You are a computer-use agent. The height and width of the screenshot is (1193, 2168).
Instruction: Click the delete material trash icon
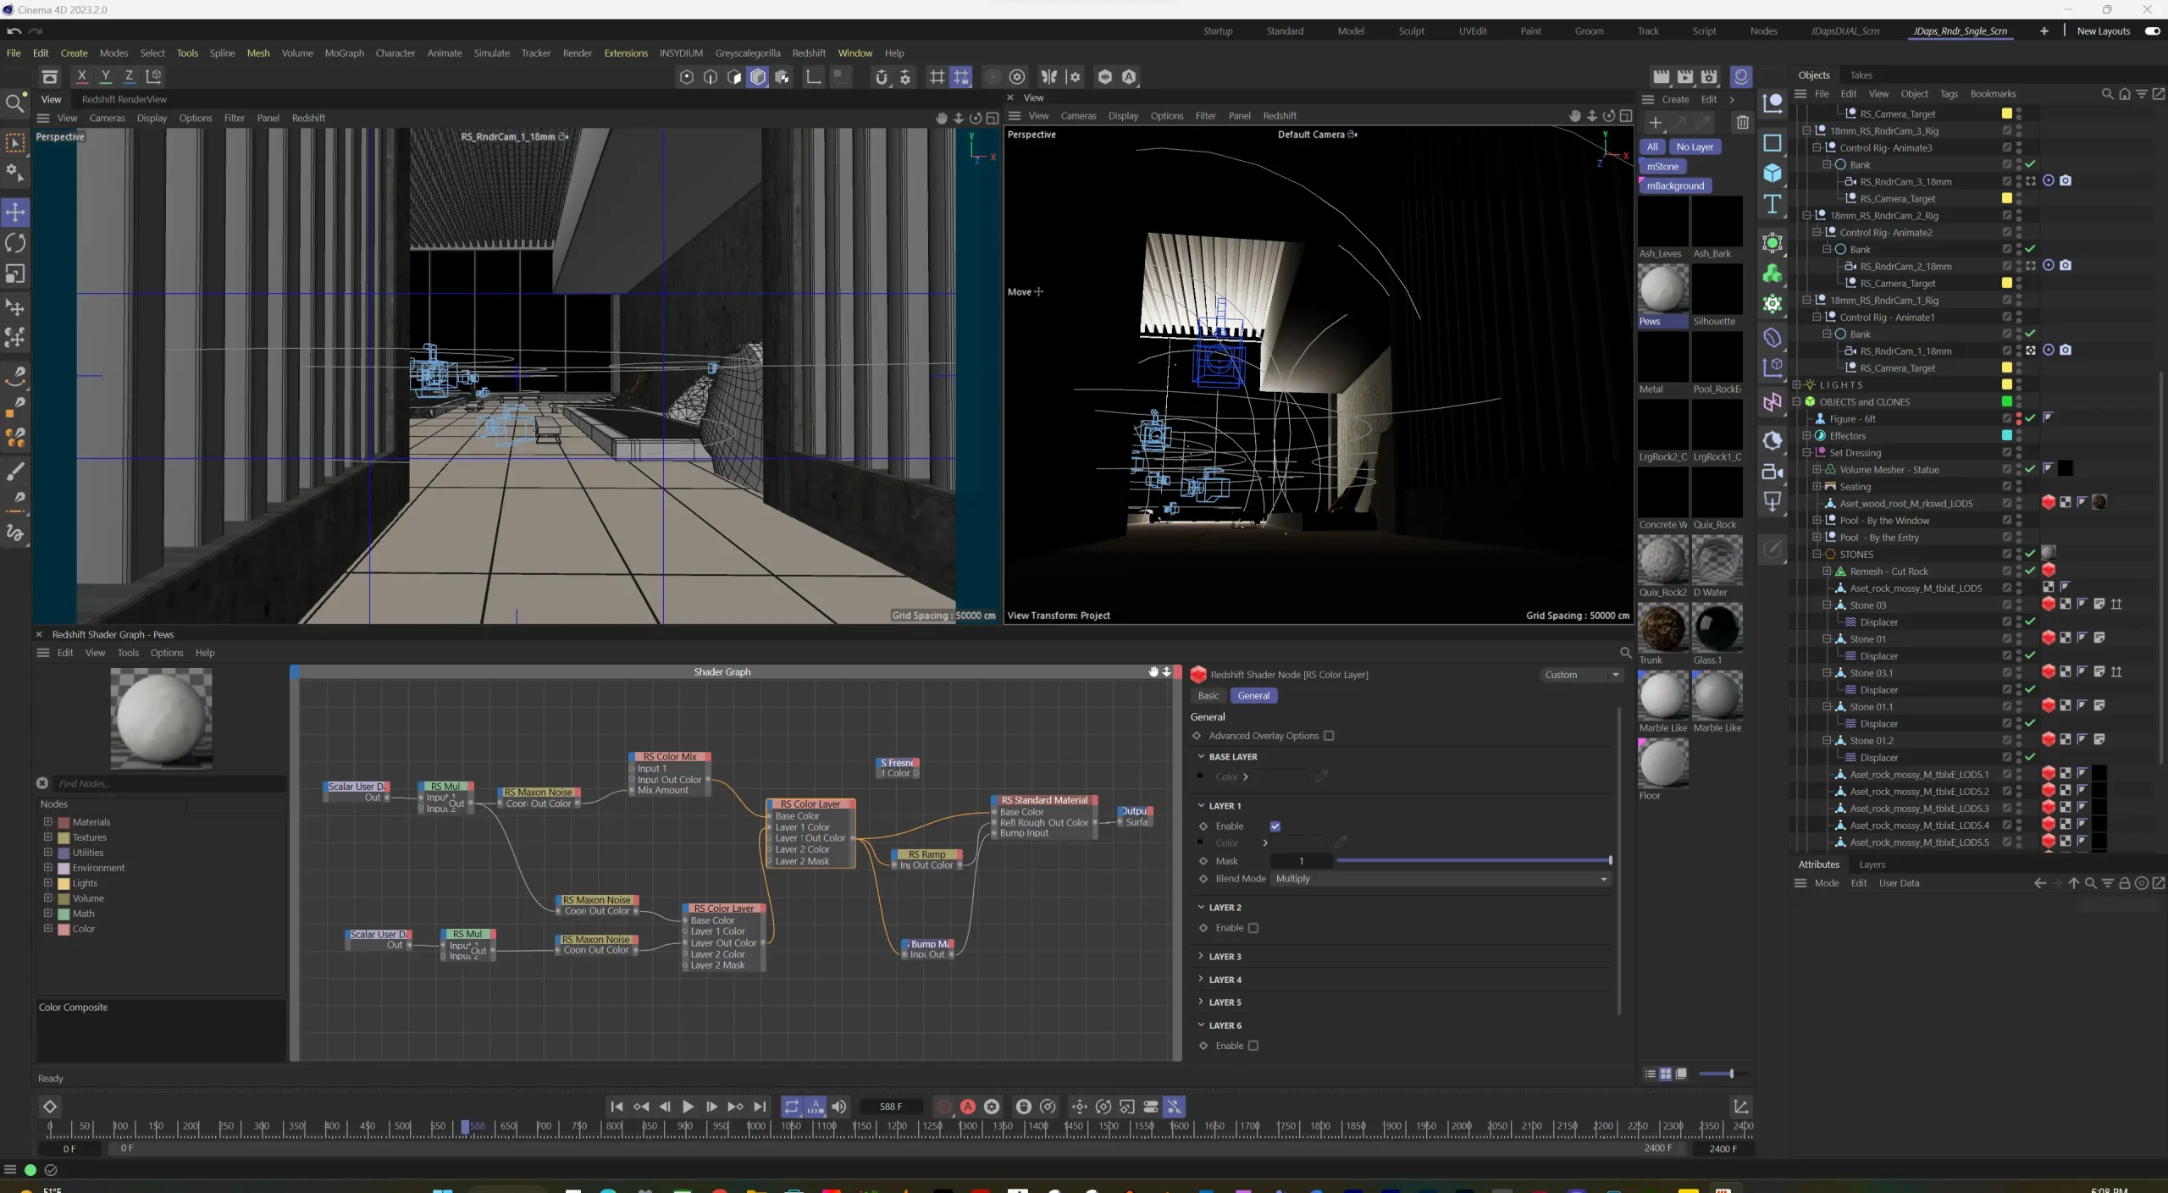(x=1742, y=123)
